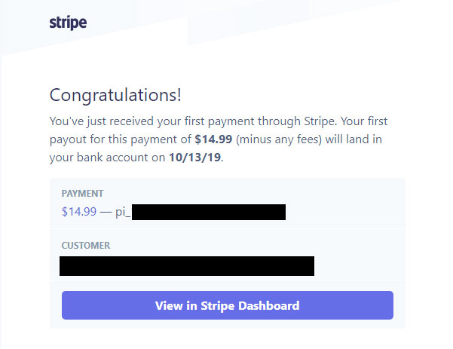Click the PAYMENT section label
453x349 pixels.
[82, 193]
